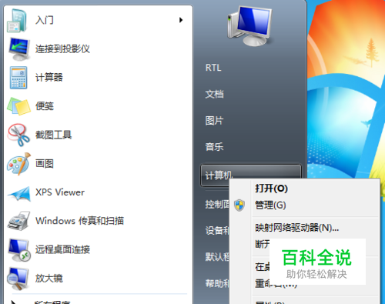Open the 文档 documents link

(214, 94)
